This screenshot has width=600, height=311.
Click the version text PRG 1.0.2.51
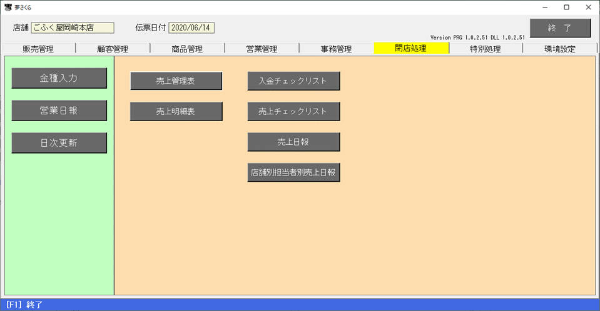point(470,37)
